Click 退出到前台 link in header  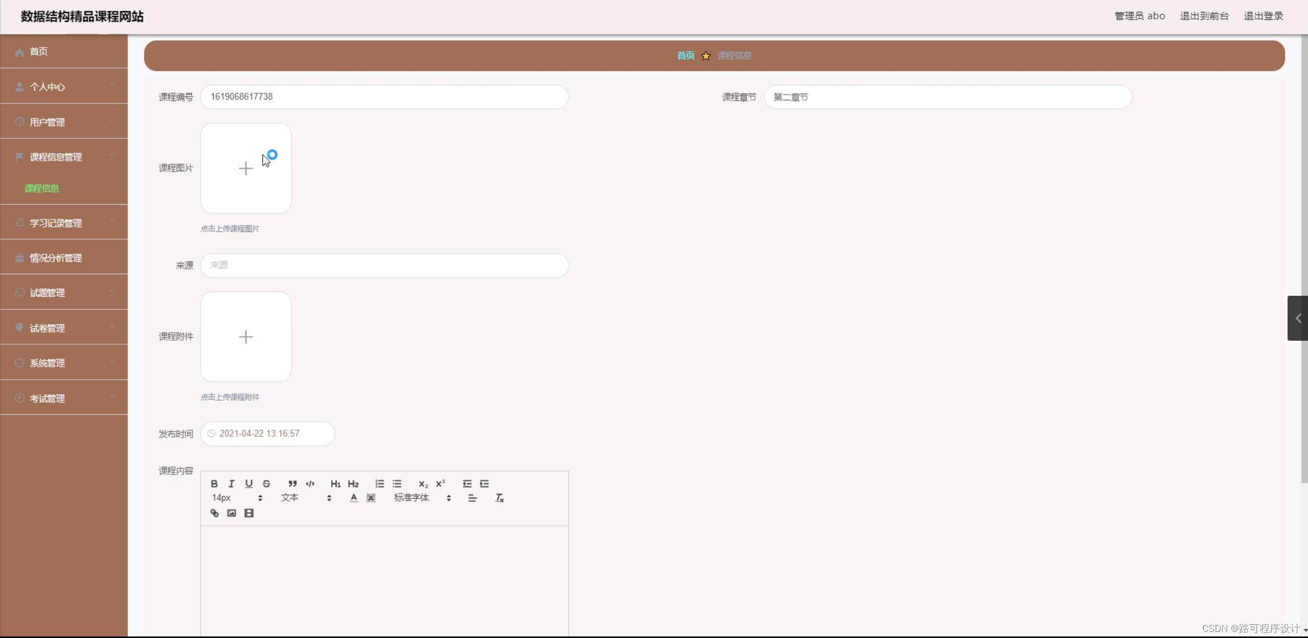[1204, 16]
